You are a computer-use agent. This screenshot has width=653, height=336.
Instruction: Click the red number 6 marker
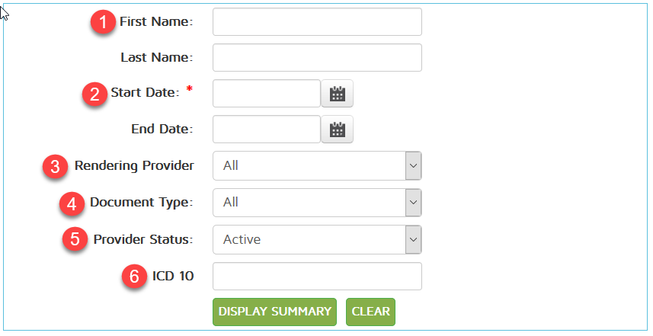point(135,276)
